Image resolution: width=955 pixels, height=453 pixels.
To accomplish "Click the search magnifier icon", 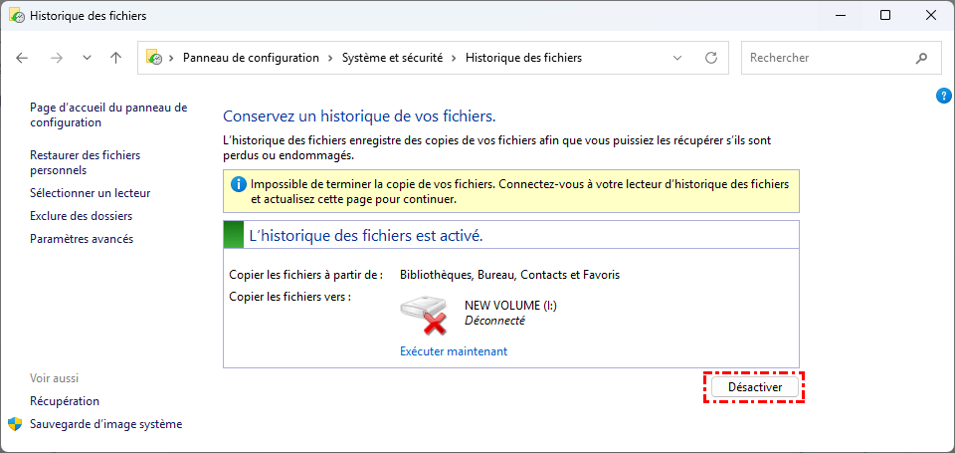I will (920, 58).
